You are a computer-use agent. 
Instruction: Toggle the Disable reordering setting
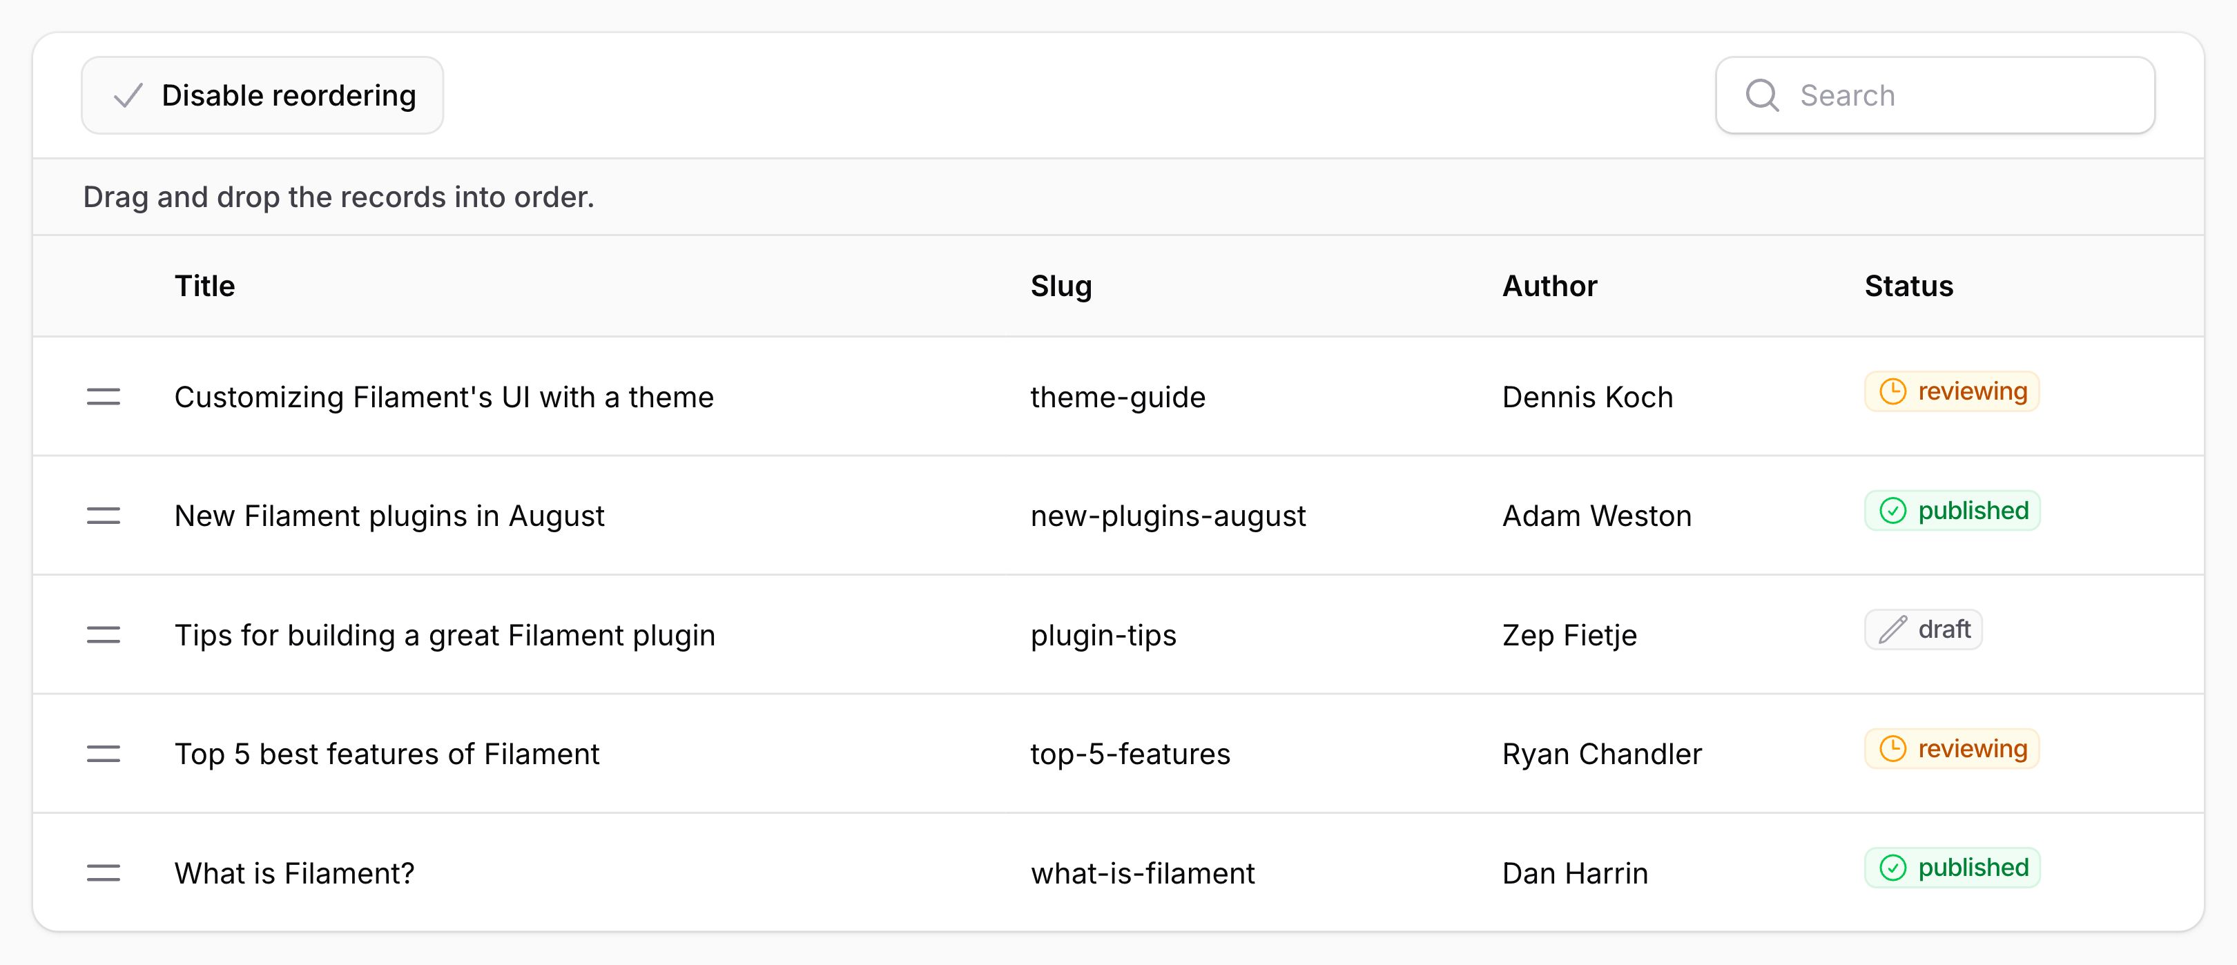tap(262, 95)
